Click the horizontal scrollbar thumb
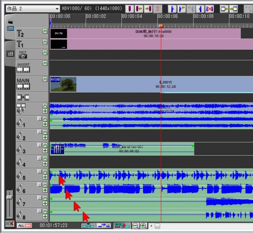This screenshot has height=233, width=253. (157, 226)
